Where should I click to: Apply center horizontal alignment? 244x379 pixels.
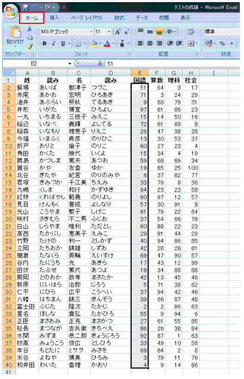click(x=150, y=43)
